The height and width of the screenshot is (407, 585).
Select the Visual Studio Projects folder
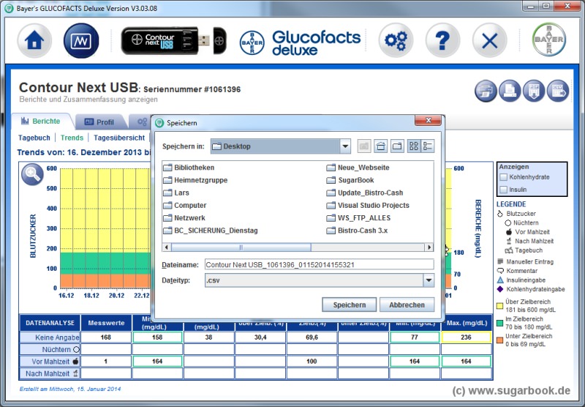point(368,206)
